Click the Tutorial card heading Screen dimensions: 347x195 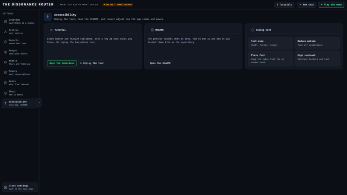pyautogui.click(x=60, y=30)
